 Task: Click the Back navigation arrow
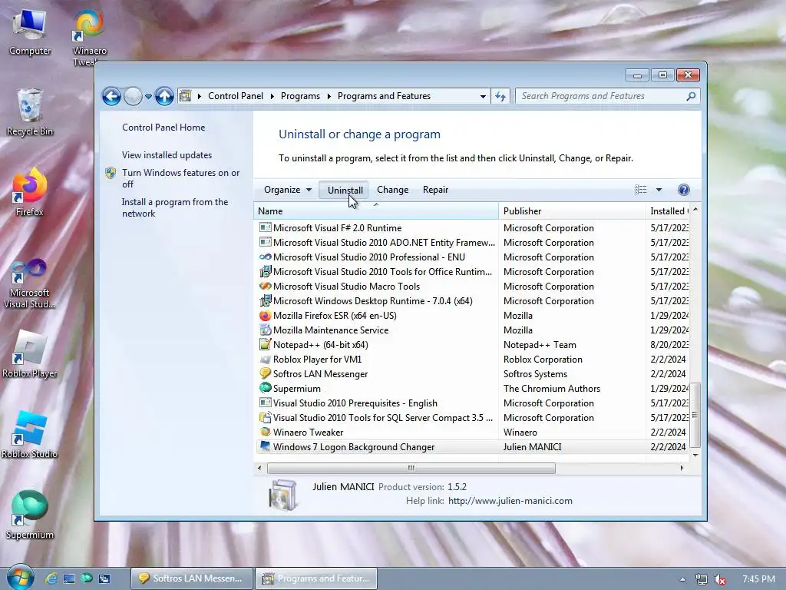pos(111,96)
